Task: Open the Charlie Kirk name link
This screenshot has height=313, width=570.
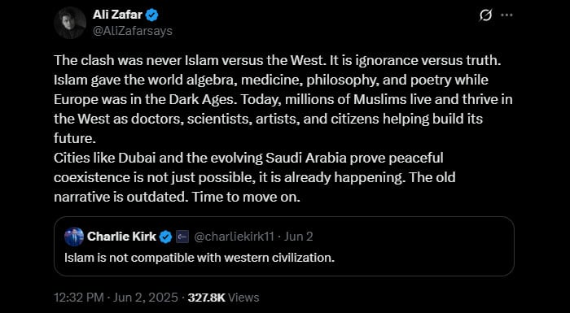Action: click(122, 237)
